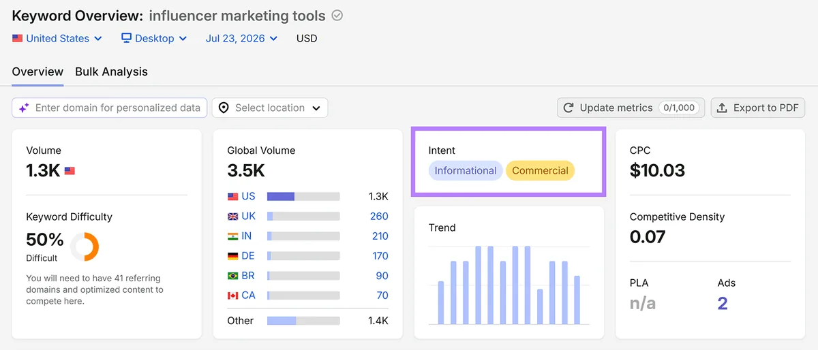
Task: Click the UK flag in Global Volume
Action: (x=233, y=217)
